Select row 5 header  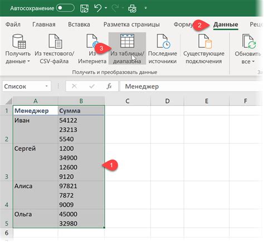click(7, 218)
